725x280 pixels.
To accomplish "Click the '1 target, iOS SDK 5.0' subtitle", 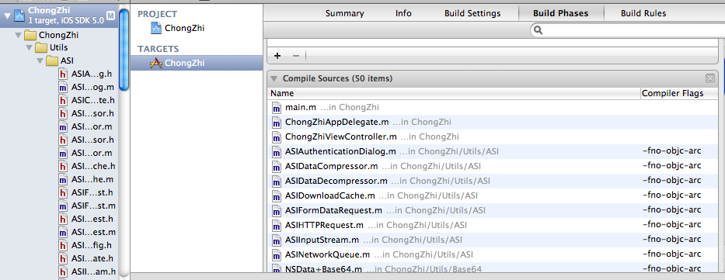I will coord(65,21).
